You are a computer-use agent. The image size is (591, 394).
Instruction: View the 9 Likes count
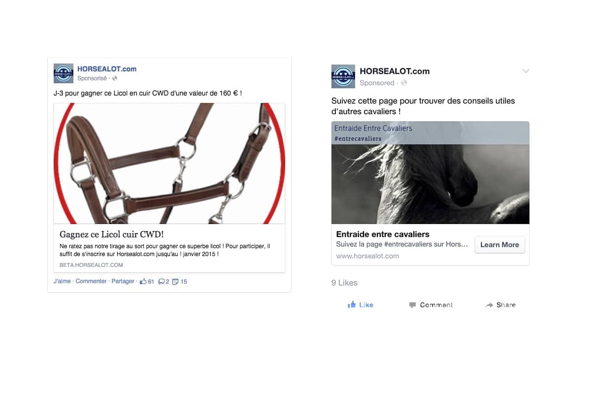point(344,283)
